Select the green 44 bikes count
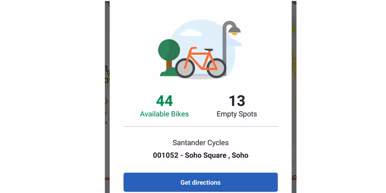 (x=165, y=101)
